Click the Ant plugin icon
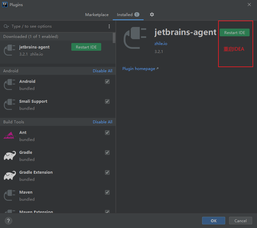The image size is (257, 228). [10, 136]
